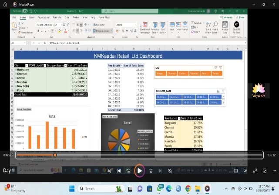
Task: Toggle Merge & Center
Action: coord(101,31)
